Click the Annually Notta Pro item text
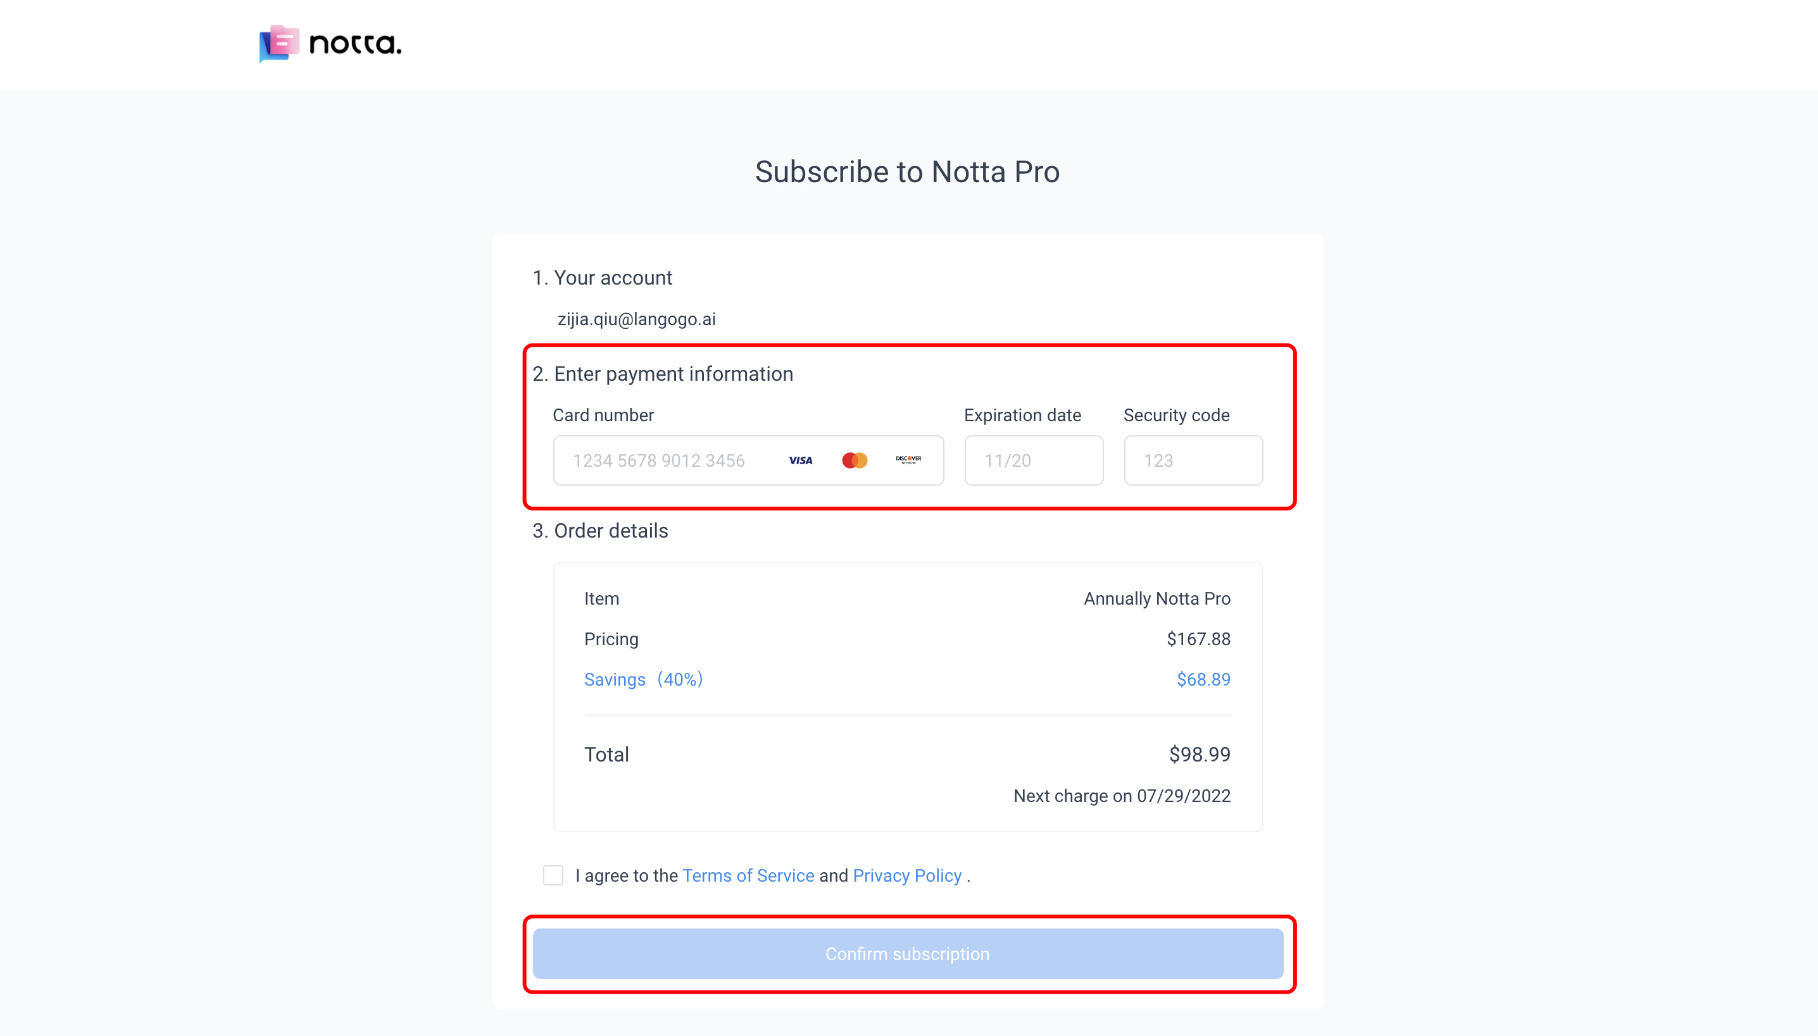This screenshot has height=1036, width=1818. (x=1157, y=598)
